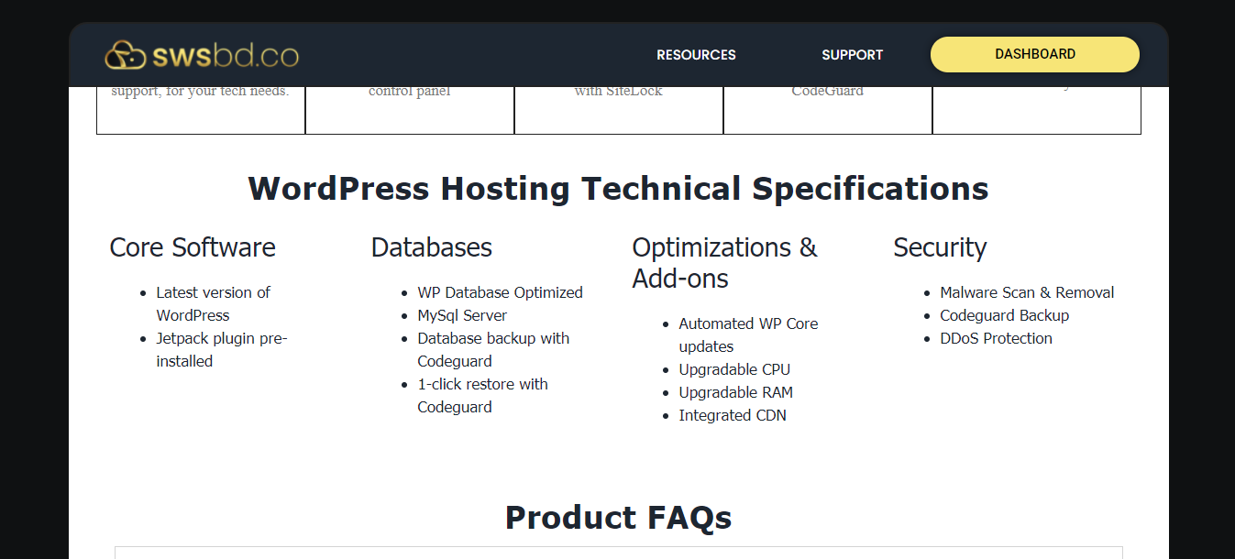Image resolution: width=1235 pixels, height=559 pixels.
Task: Click the feature card mentioning SiteLock
Action: 618,108
